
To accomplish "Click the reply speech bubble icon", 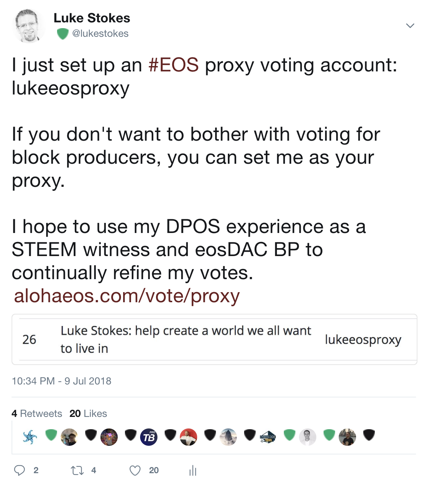I will (x=19, y=470).
